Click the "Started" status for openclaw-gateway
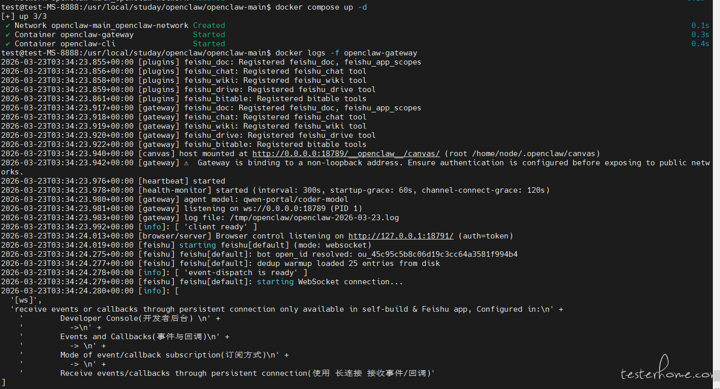 click(209, 35)
